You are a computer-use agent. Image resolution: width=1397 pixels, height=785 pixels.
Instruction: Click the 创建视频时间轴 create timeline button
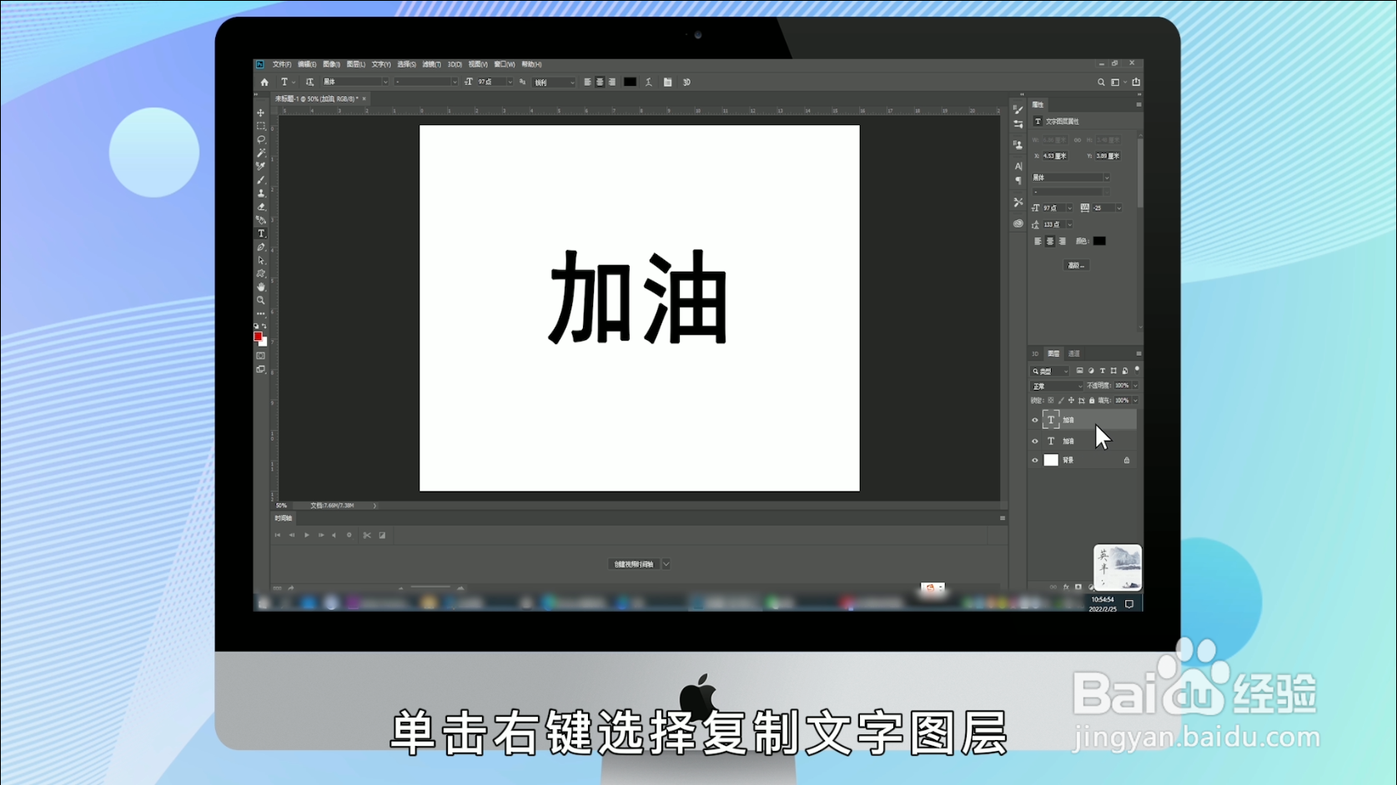636,563
